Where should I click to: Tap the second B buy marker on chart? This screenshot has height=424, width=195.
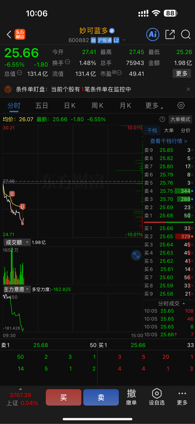click(x=22, y=206)
